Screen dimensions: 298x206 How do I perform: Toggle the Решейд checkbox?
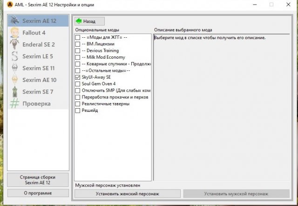pyautogui.click(x=77, y=110)
